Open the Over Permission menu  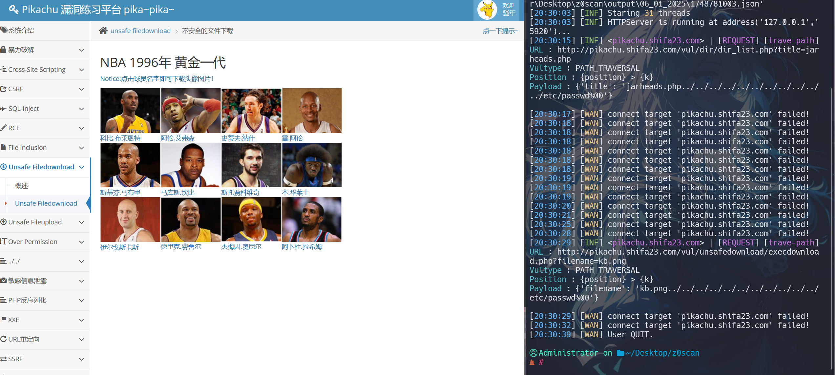tap(33, 242)
